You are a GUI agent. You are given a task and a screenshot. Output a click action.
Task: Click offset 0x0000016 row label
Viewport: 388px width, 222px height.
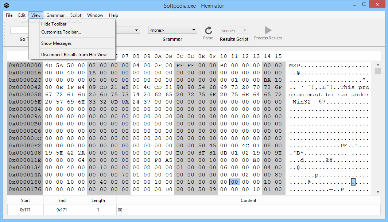(x=25, y=73)
